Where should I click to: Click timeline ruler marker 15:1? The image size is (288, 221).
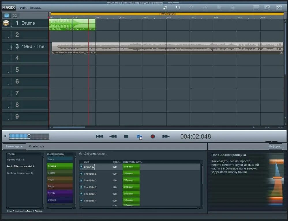[x=216, y=18]
